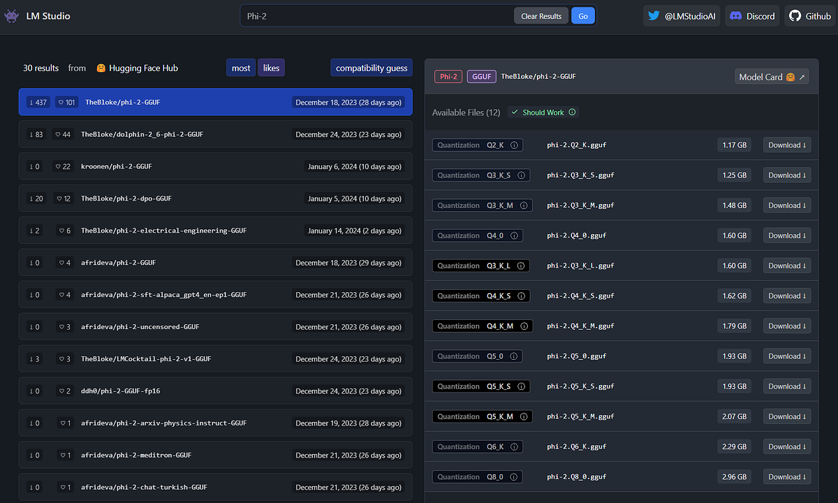Click the external-link arrow on Model Card
The width and height of the screenshot is (838, 503).
point(802,77)
